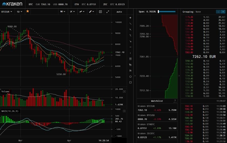
Task: Click the 1.639K volume value label
Action: coord(119,104)
